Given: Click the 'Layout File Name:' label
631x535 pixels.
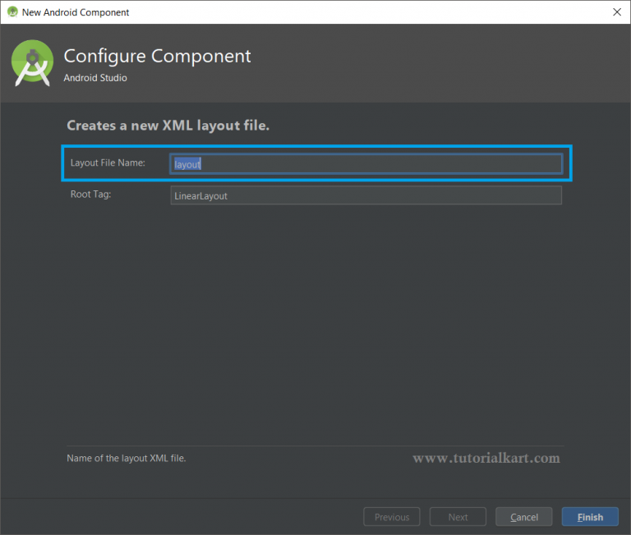Looking at the screenshot, I should [x=108, y=162].
